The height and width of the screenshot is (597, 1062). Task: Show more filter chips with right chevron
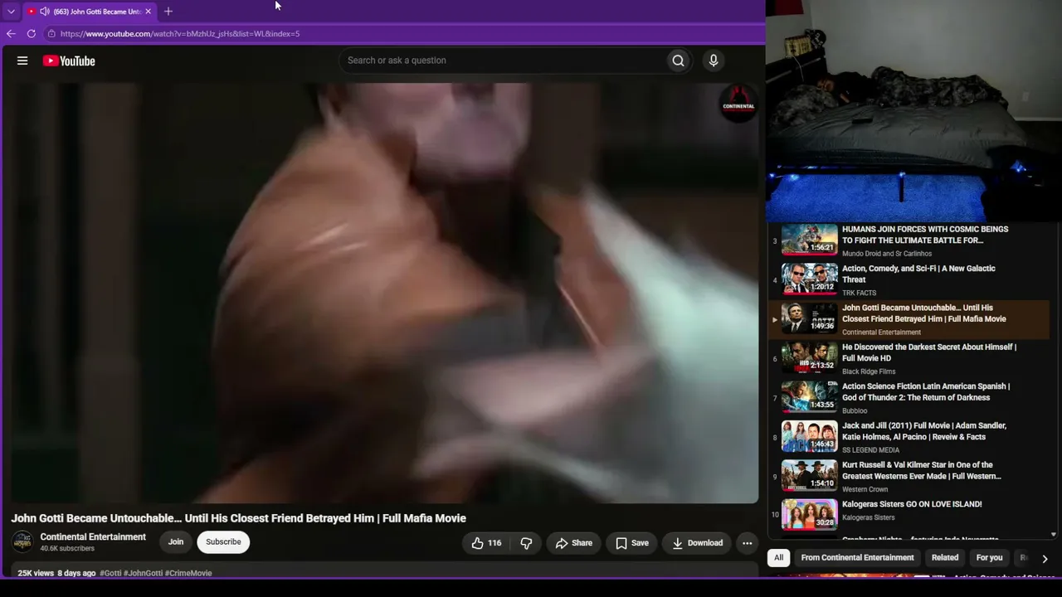tap(1045, 559)
